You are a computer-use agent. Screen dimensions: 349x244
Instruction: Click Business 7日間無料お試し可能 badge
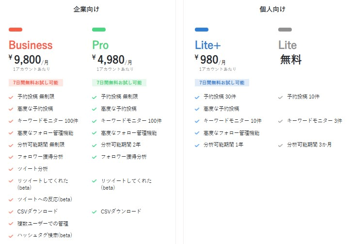click(x=36, y=83)
